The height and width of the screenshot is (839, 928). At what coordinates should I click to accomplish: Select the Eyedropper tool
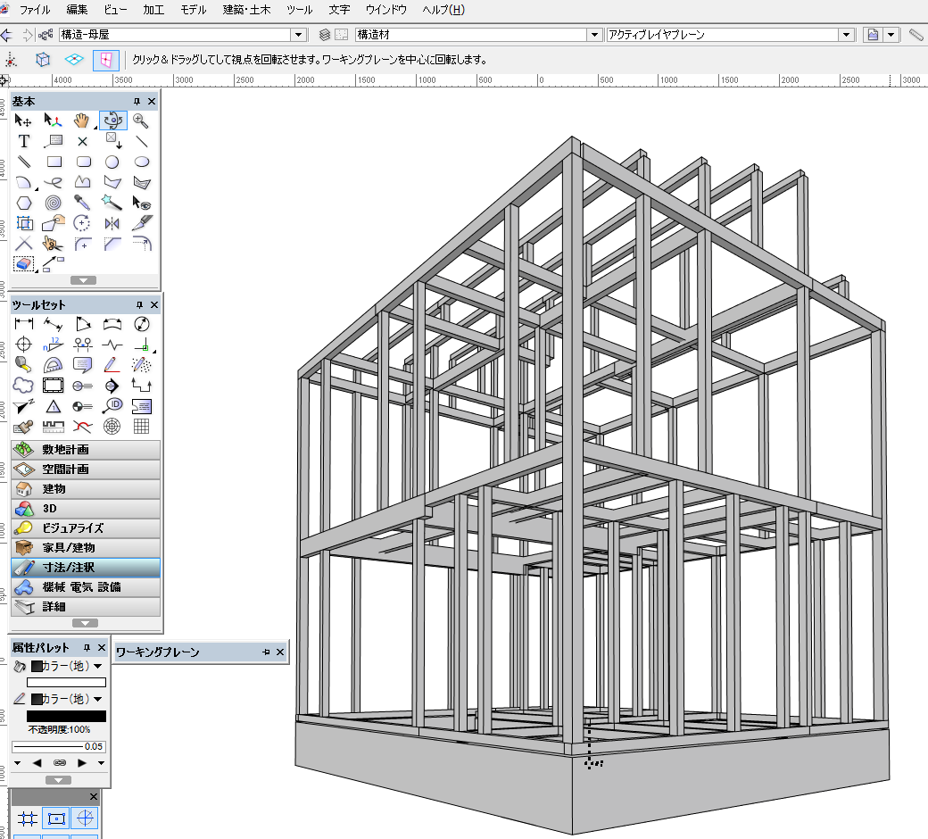[82, 203]
